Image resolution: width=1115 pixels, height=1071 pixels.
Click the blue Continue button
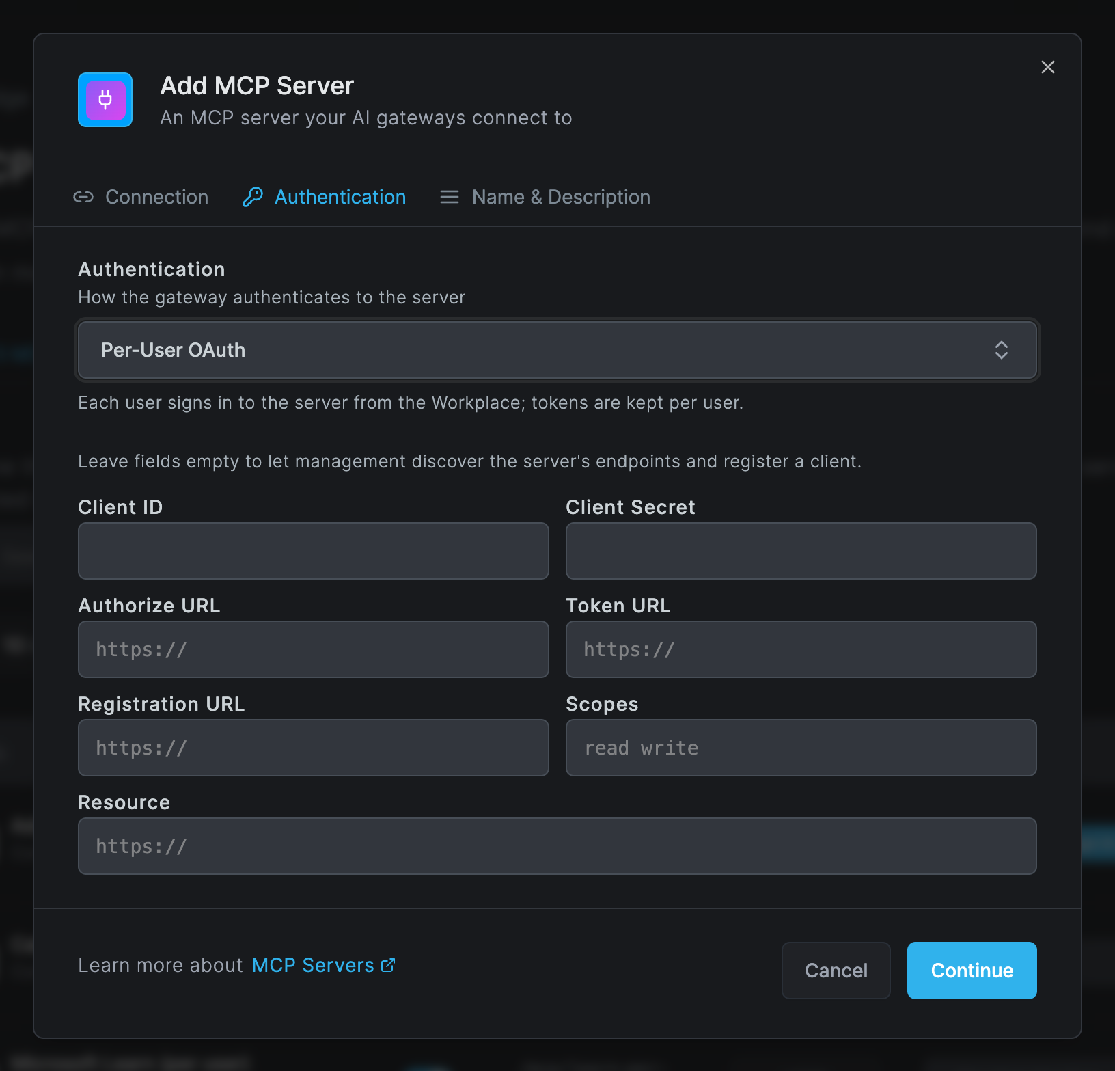pyautogui.click(x=972, y=971)
